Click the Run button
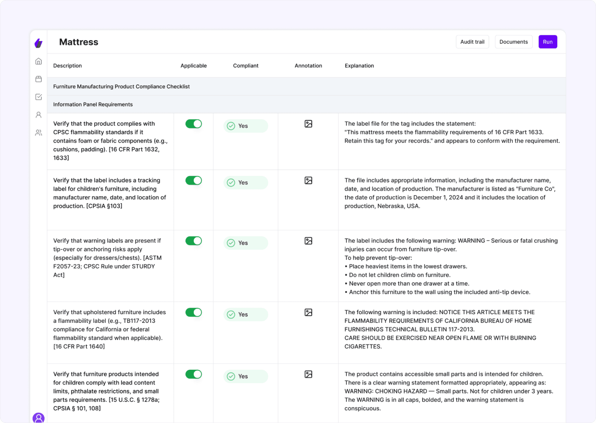596x423 pixels. [x=548, y=41]
